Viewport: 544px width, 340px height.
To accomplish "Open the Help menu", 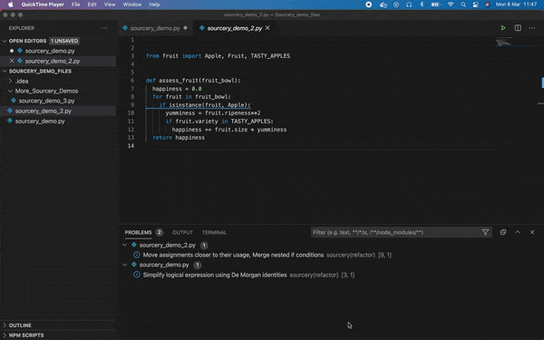I will click(x=154, y=5).
